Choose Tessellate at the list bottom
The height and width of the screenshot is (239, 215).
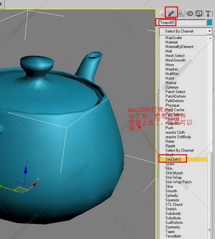click(x=173, y=236)
